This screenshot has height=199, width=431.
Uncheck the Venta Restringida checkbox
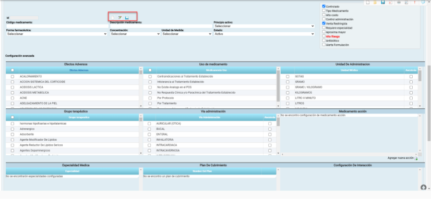coord(324,23)
